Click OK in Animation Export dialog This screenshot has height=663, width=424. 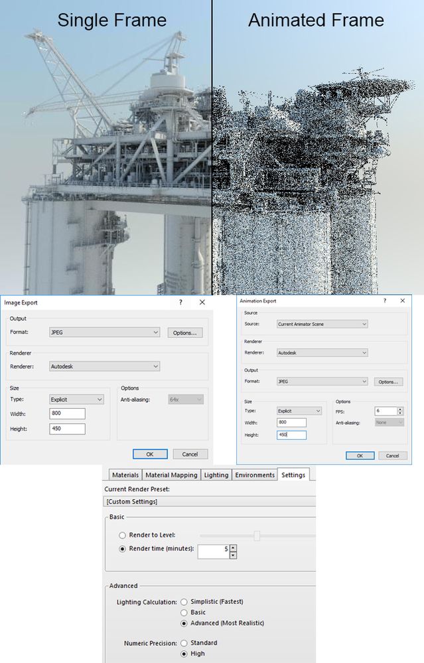click(360, 456)
